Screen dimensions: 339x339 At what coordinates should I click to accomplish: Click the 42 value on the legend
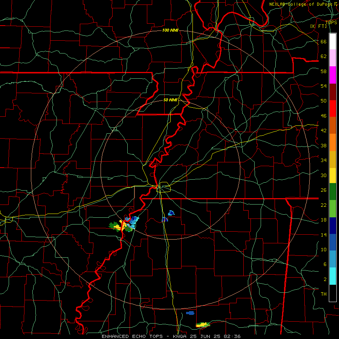point(324,131)
